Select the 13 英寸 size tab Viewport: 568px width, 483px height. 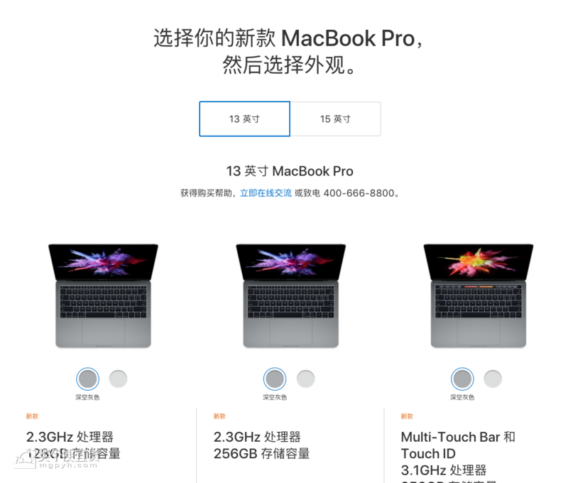coord(244,119)
